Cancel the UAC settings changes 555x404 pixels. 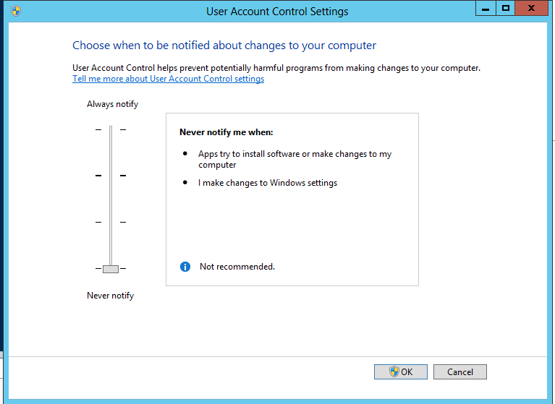point(459,371)
